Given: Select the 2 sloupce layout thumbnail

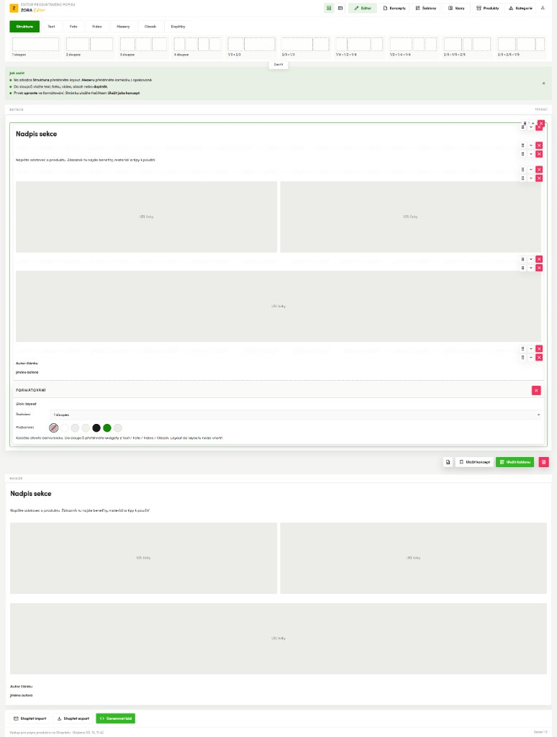Looking at the screenshot, I should tap(89, 47).
